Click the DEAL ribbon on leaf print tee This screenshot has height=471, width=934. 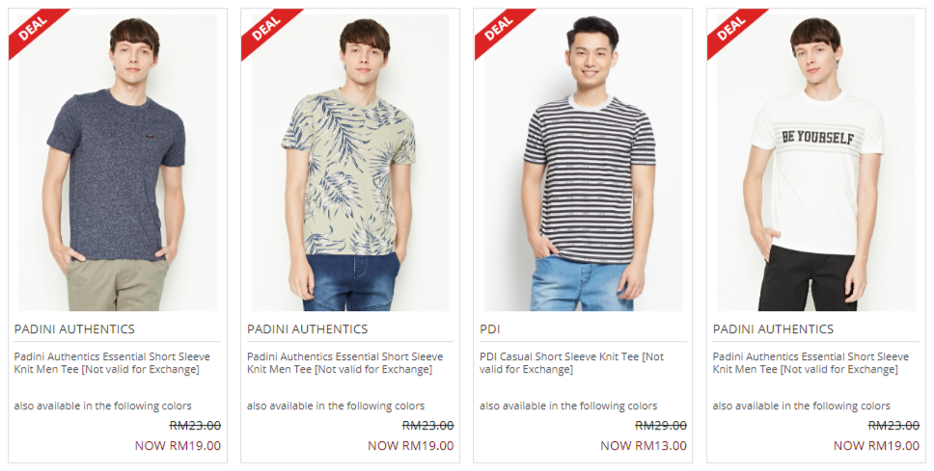[x=267, y=30]
